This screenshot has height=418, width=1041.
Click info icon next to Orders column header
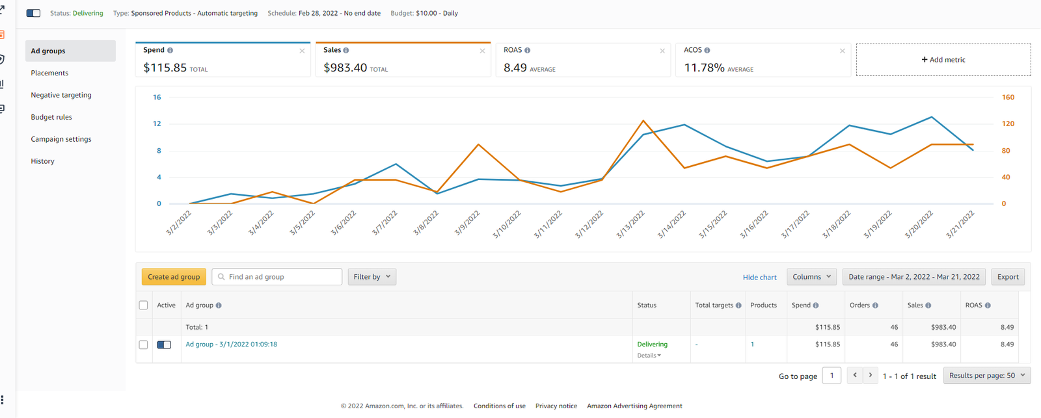pos(875,306)
